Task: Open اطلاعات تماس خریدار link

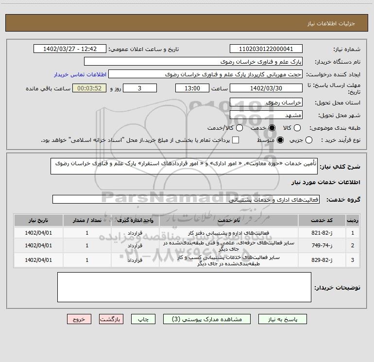Action: tap(80, 74)
